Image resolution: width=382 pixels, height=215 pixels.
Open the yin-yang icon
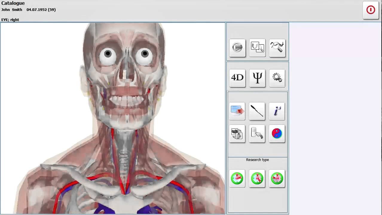coord(277,133)
